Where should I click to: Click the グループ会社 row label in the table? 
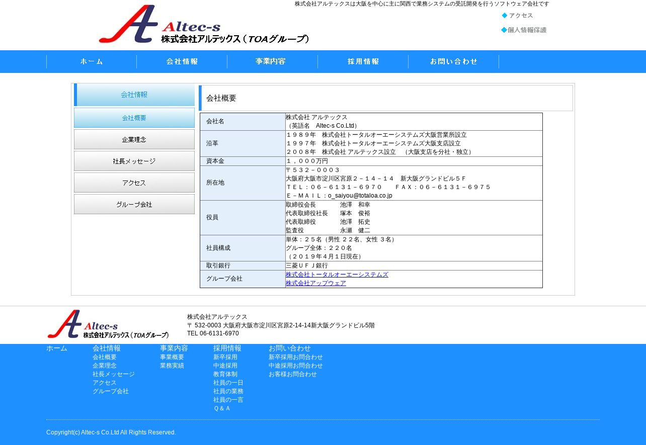[224, 279]
